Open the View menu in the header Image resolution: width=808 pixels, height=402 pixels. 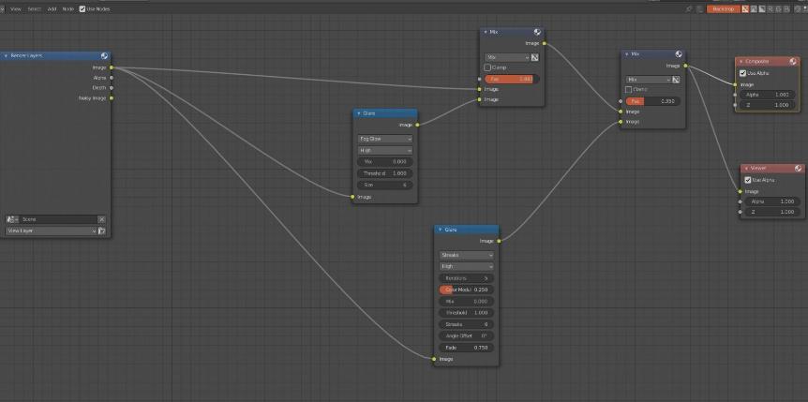click(x=16, y=8)
